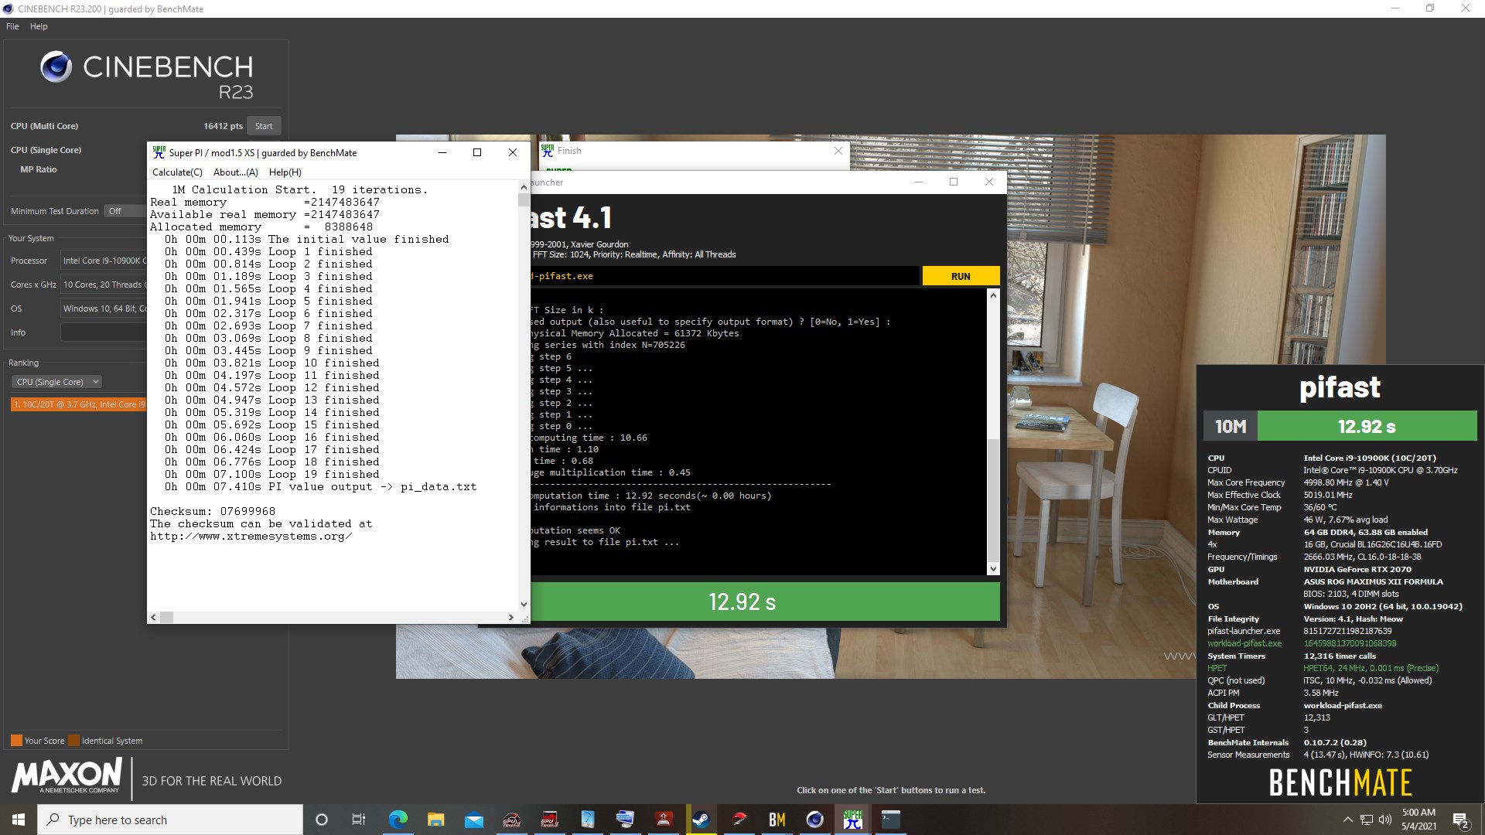Click the Cortana circle icon on taskbar
Viewport: 1485px width, 835px height.
click(x=322, y=820)
